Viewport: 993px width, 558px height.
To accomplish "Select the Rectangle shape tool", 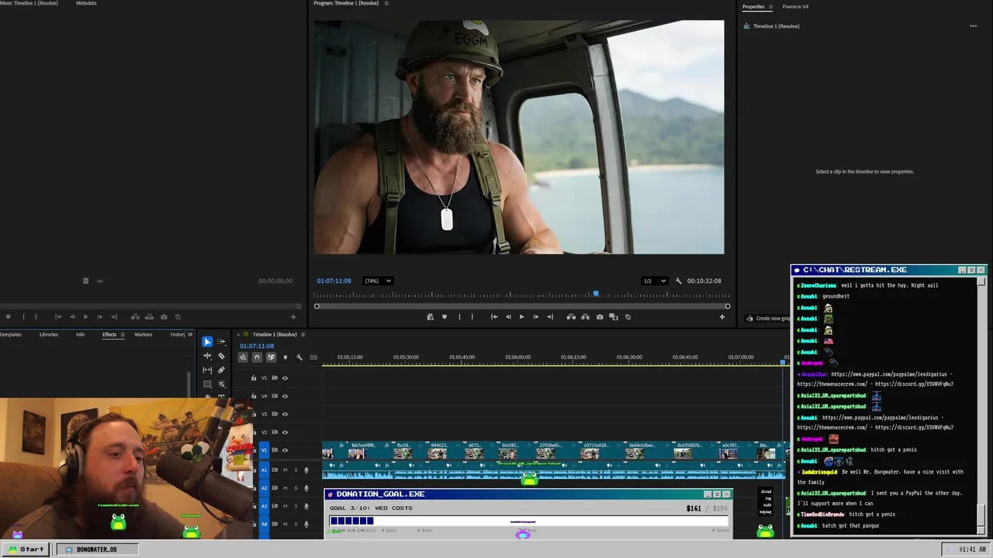I will [x=207, y=384].
